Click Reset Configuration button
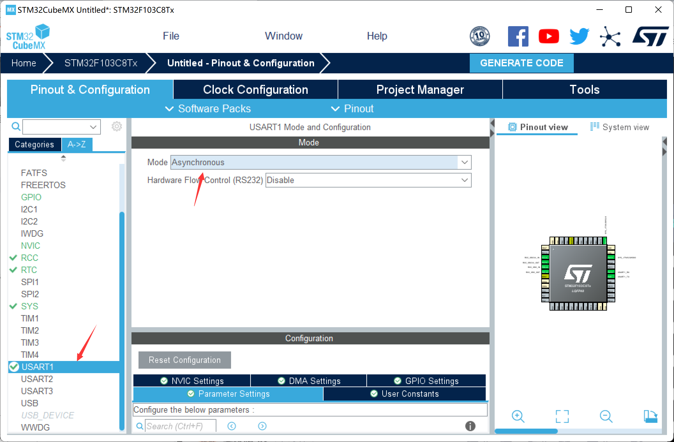Image resolution: width=674 pixels, height=442 pixels. click(x=184, y=360)
